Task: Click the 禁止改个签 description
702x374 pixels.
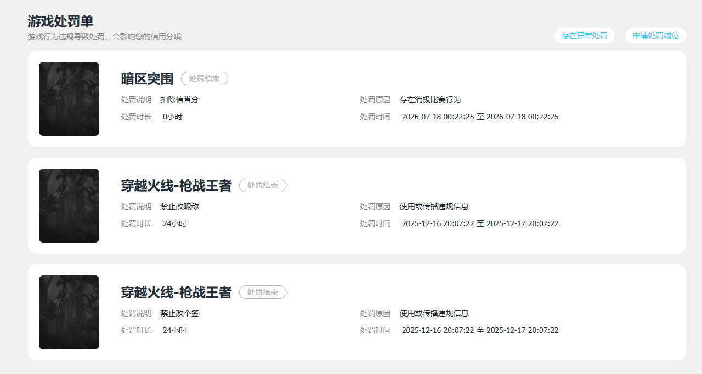Action: pos(180,314)
